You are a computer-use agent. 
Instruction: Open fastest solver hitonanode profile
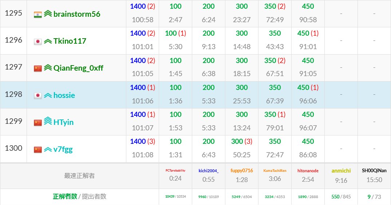[x=308, y=171]
